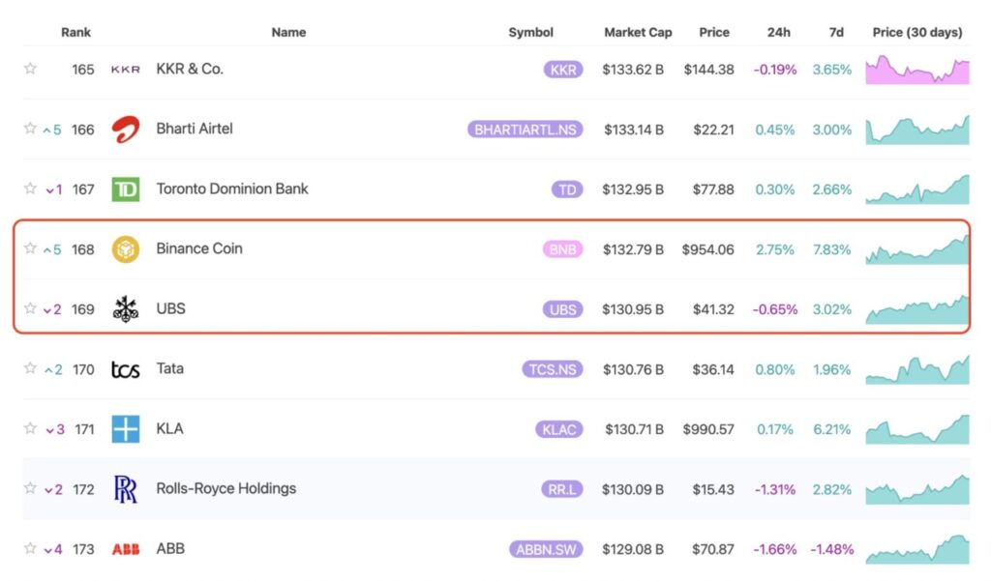Open the Toronto Dominion Bank name link
This screenshot has width=991, height=581.
232,189
